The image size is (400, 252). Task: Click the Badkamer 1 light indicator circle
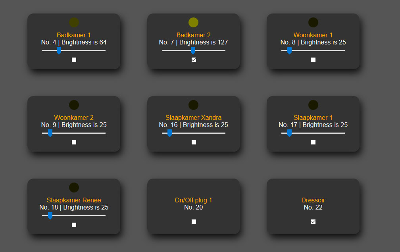pos(74,23)
